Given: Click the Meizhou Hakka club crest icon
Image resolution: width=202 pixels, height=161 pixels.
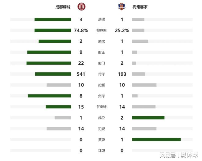Looking at the screenshot, I should click(122, 7).
